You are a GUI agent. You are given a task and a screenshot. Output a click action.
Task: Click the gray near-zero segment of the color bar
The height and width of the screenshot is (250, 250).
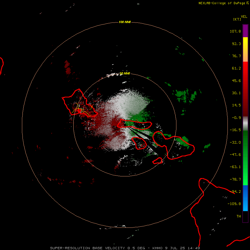[x=245, y=123]
